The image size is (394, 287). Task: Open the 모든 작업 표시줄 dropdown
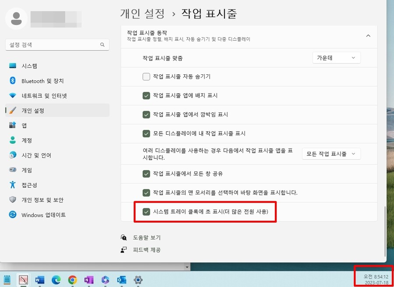331,154
